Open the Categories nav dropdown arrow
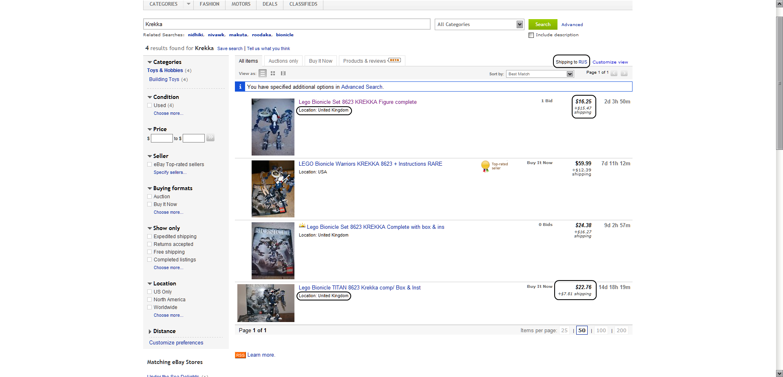The height and width of the screenshot is (377, 783). [188, 4]
